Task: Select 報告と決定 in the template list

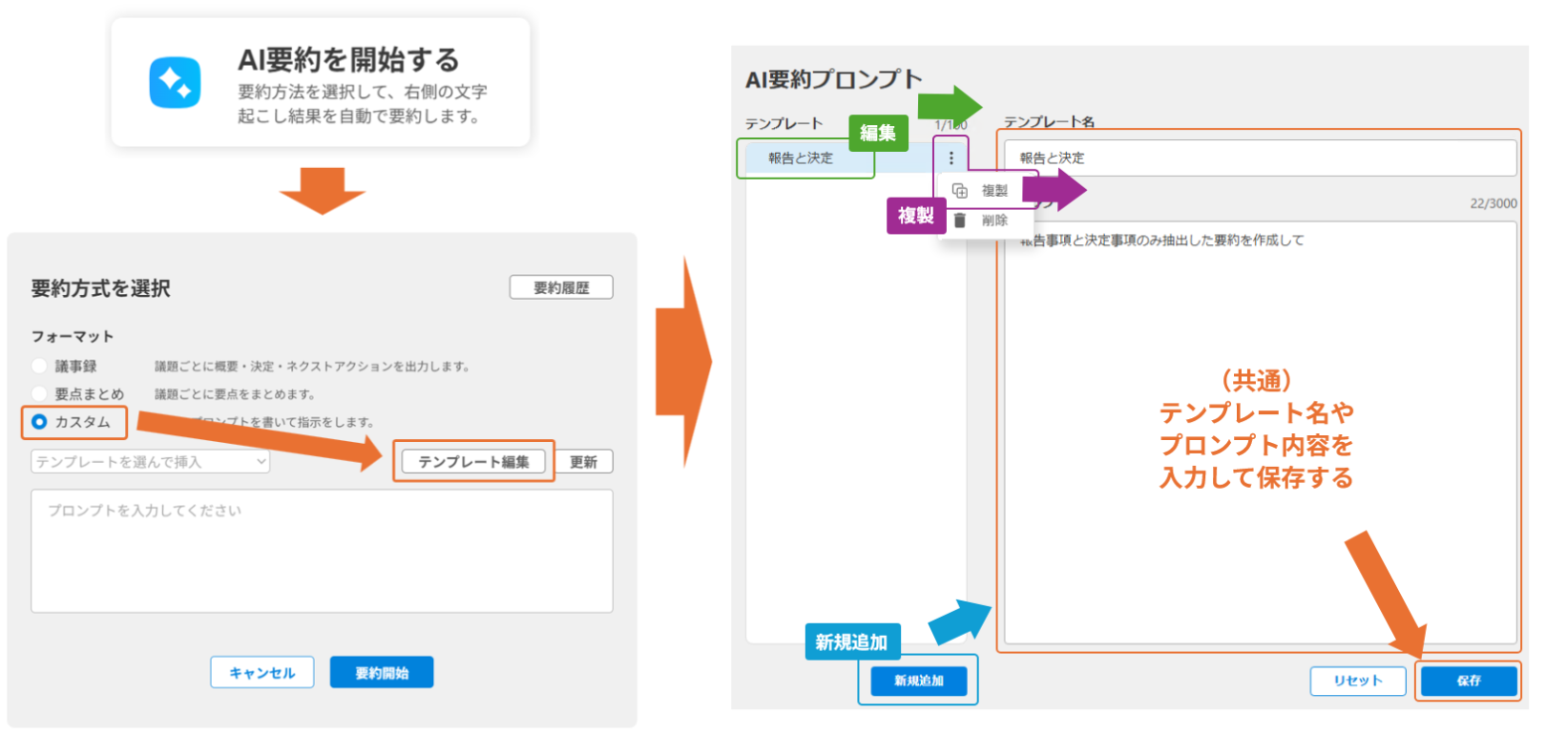Action: pos(802,158)
